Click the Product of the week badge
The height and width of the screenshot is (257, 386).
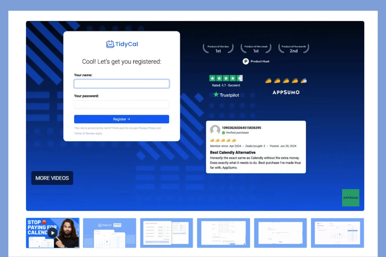256,48
